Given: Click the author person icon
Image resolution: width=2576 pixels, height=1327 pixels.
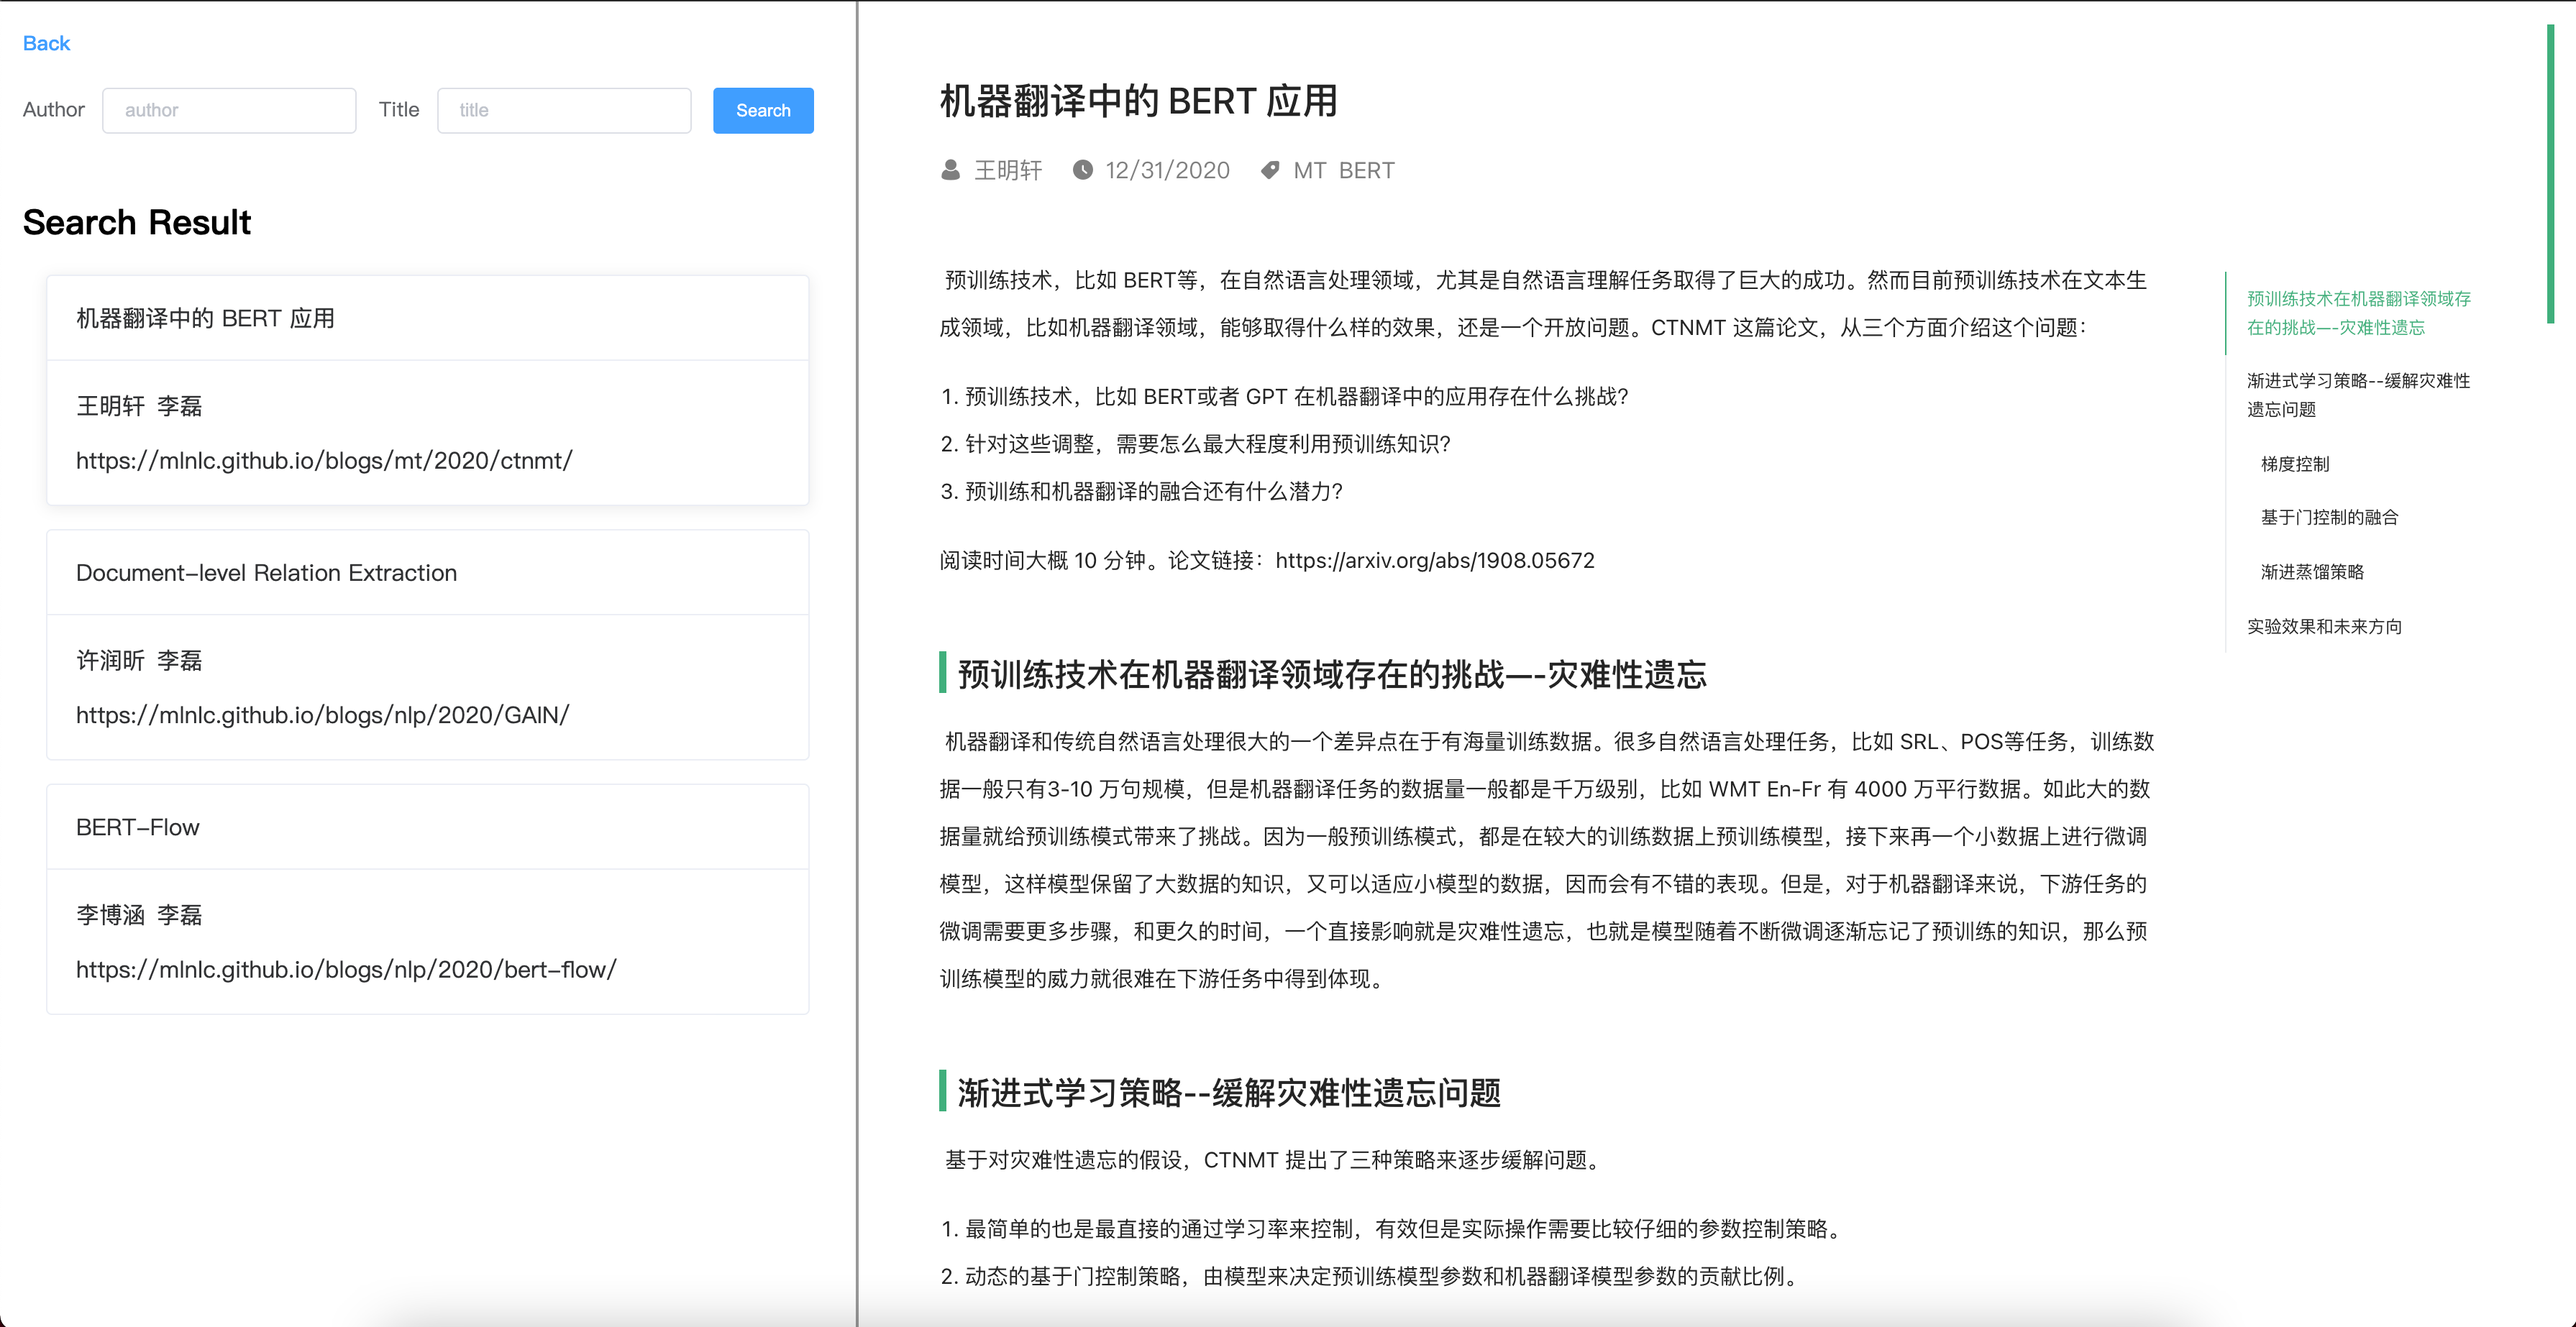Looking at the screenshot, I should pyautogui.click(x=950, y=171).
